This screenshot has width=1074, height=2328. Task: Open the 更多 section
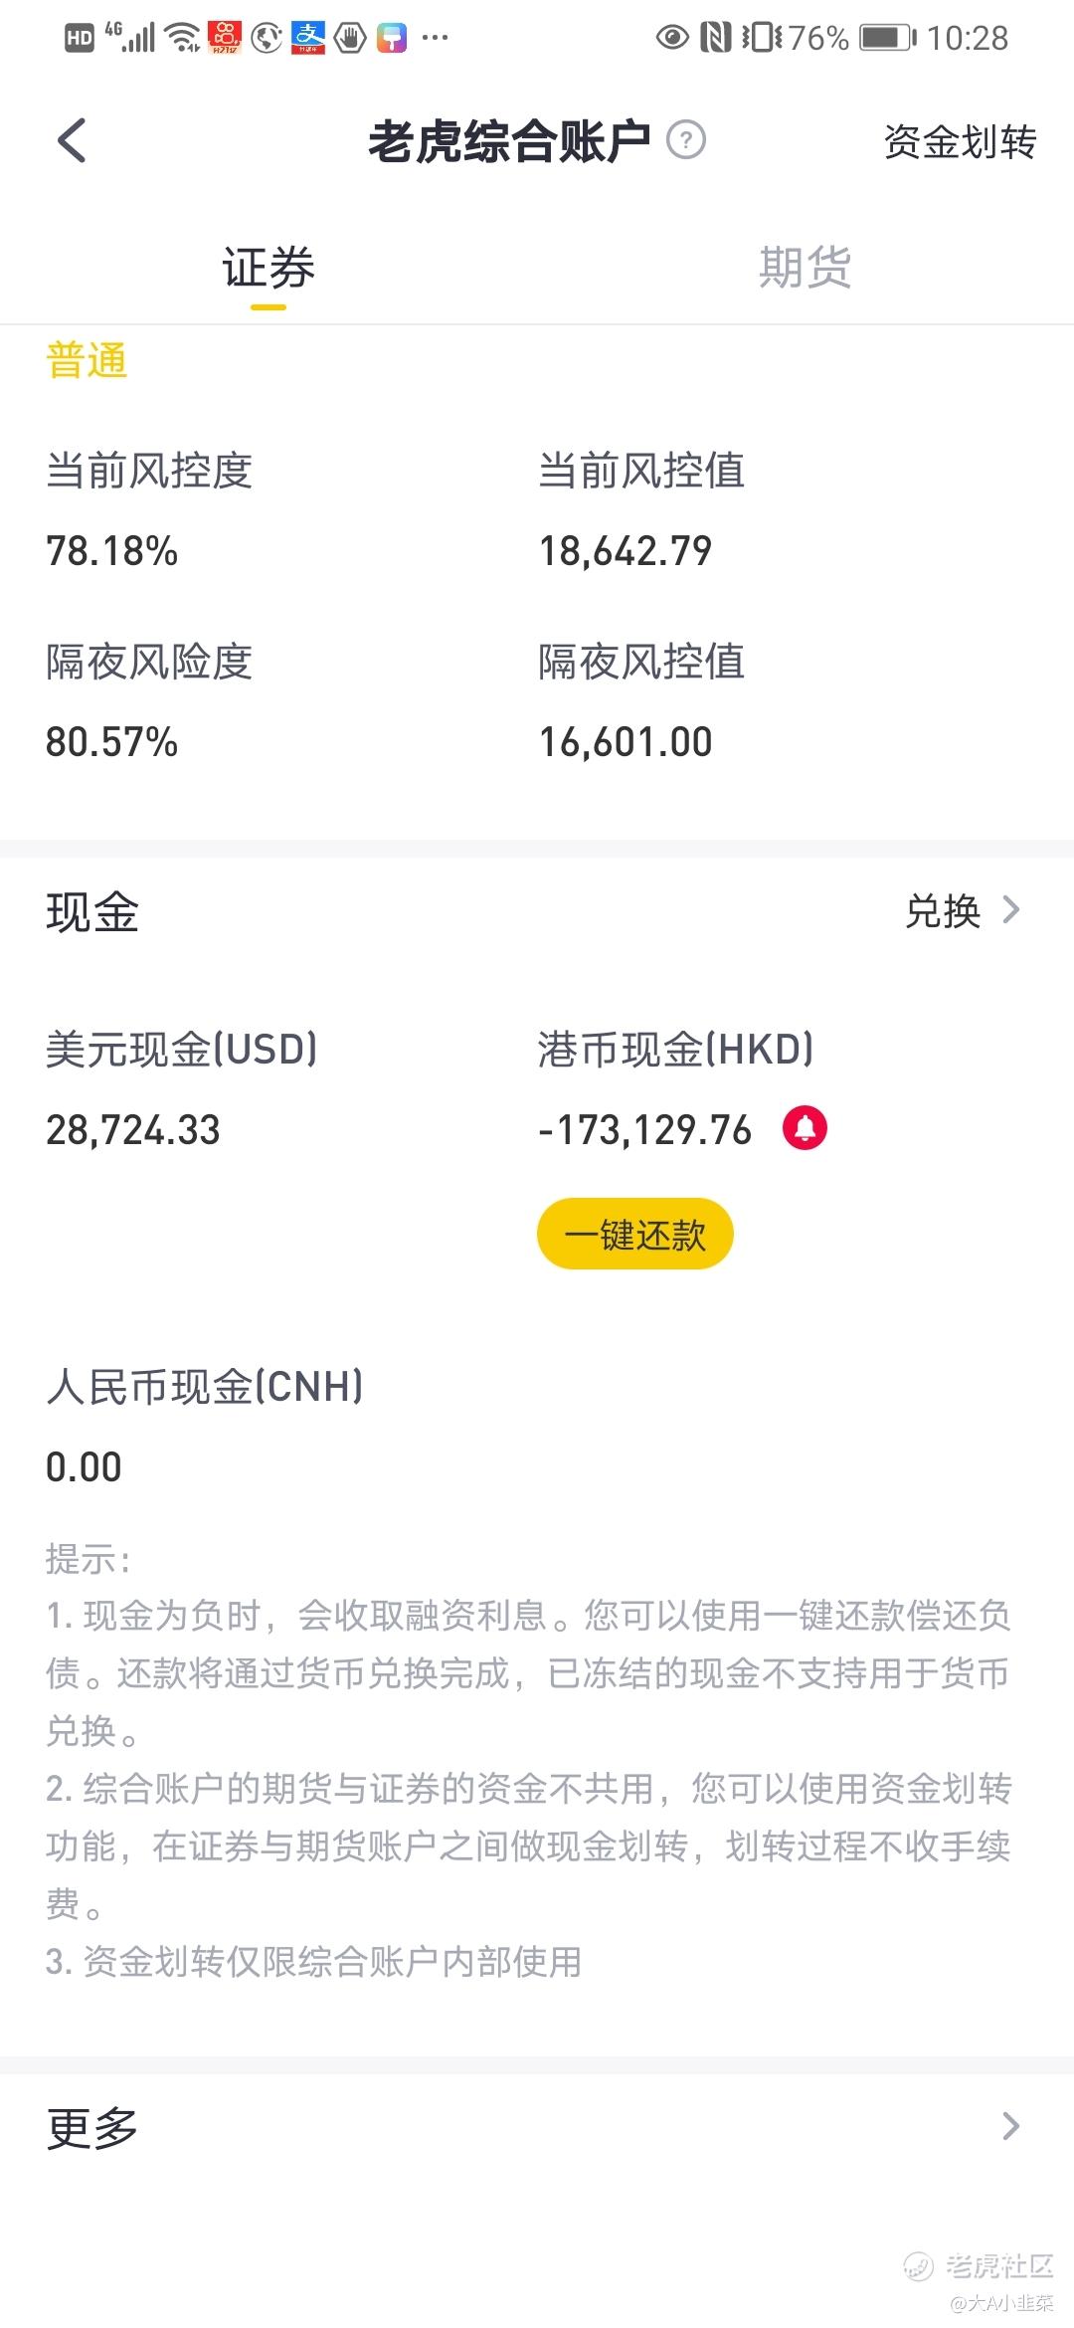pyautogui.click(x=537, y=2127)
